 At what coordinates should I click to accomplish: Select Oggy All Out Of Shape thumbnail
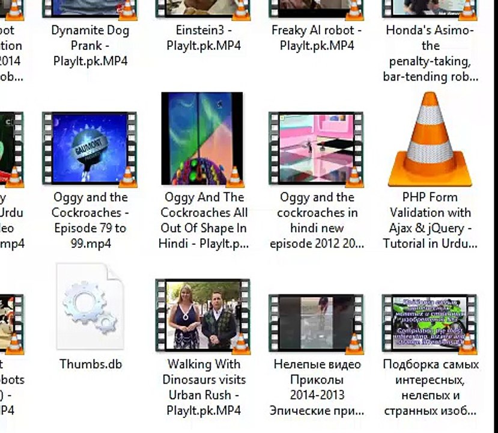202,139
